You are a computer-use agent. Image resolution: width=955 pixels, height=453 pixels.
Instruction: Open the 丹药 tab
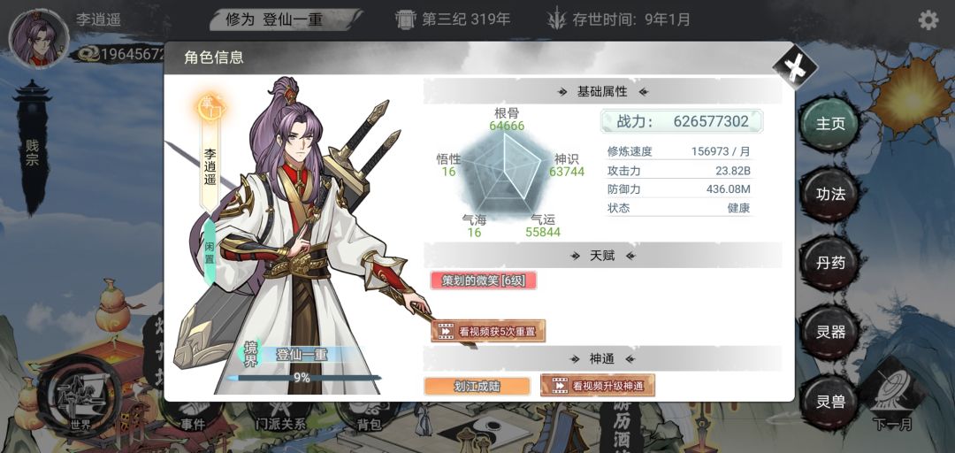[x=829, y=264]
